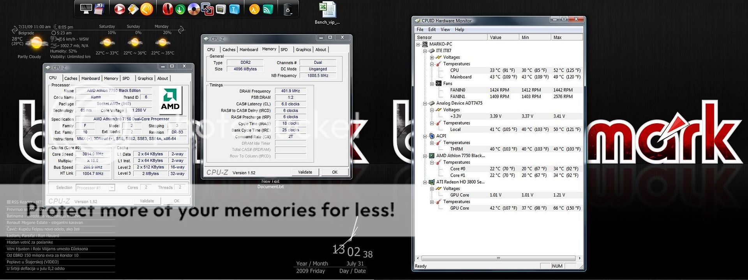
Task: Click the AMD Athlon 7750 processor icon
Action: pyautogui.click(x=432, y=156)
